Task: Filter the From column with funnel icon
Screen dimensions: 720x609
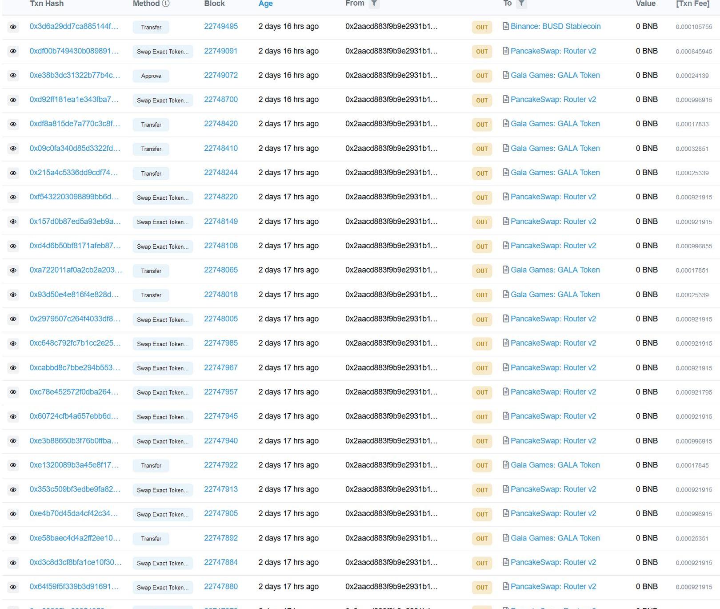Action: [374, 4]
